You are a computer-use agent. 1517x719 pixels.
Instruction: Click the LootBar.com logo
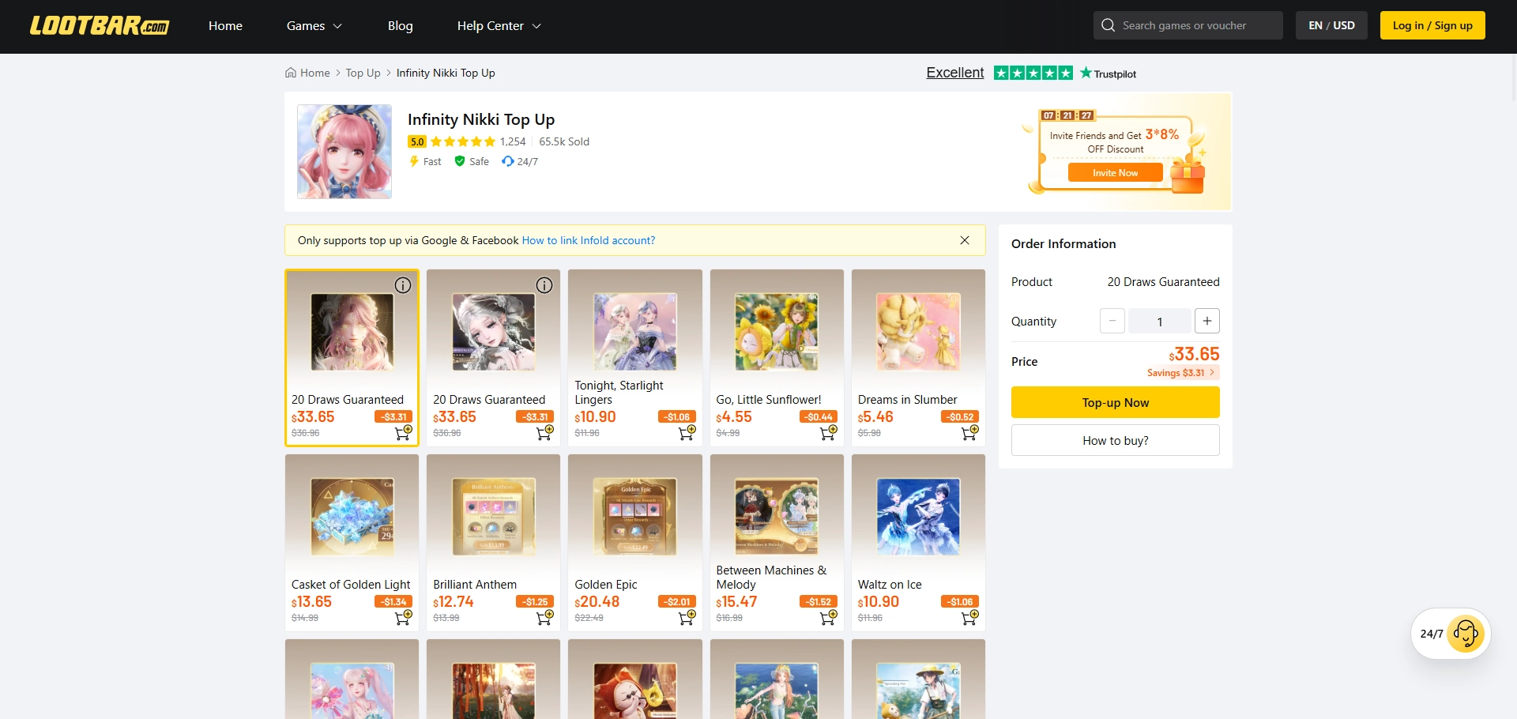pos(100,25)
